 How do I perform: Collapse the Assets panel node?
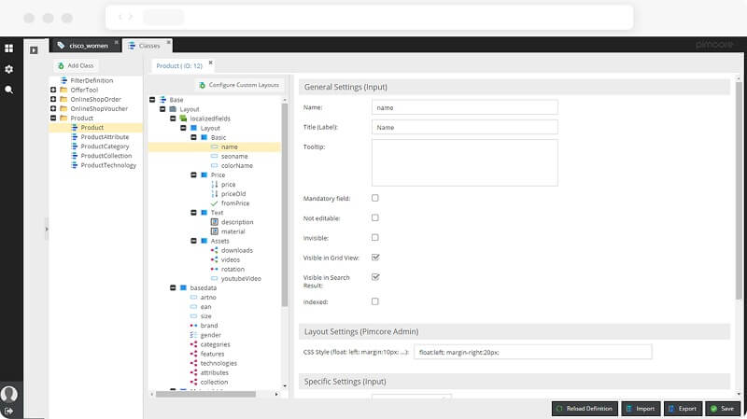tap(193, 241)
